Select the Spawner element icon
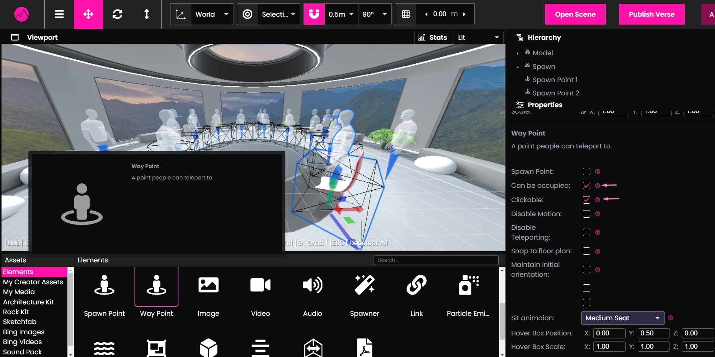The width and height of the screenshot is (715, 357). [365, 285]
